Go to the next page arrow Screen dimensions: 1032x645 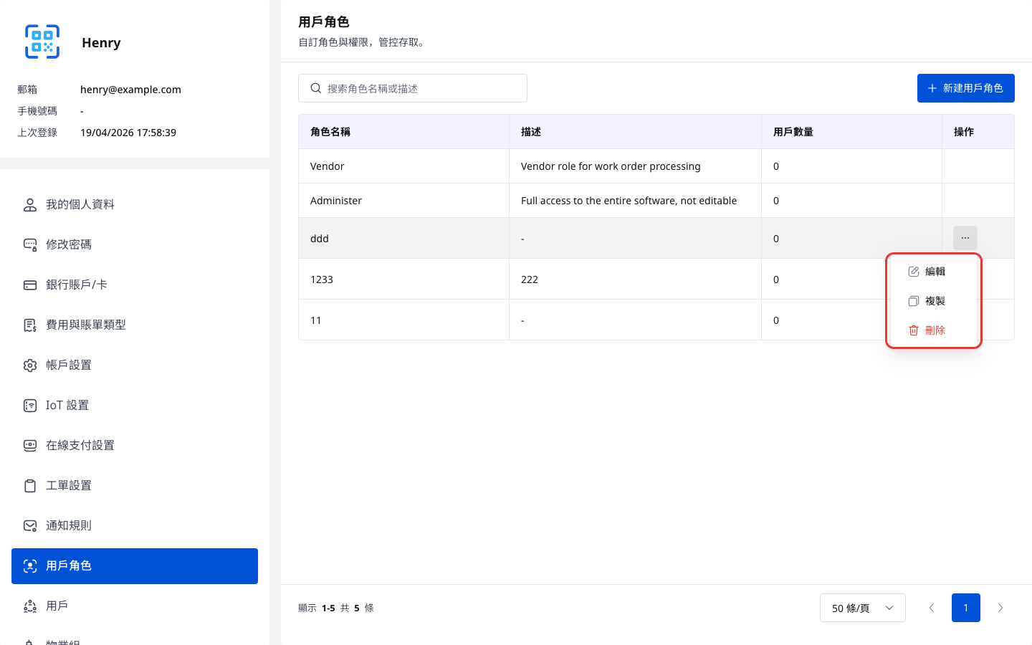1000,608
